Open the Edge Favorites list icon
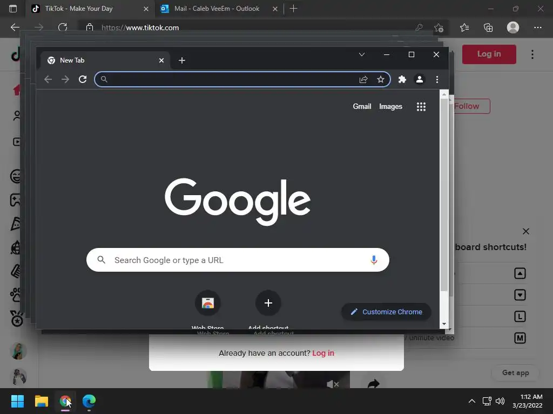Screen dimensions: 553x414 (x=464, y=27)
